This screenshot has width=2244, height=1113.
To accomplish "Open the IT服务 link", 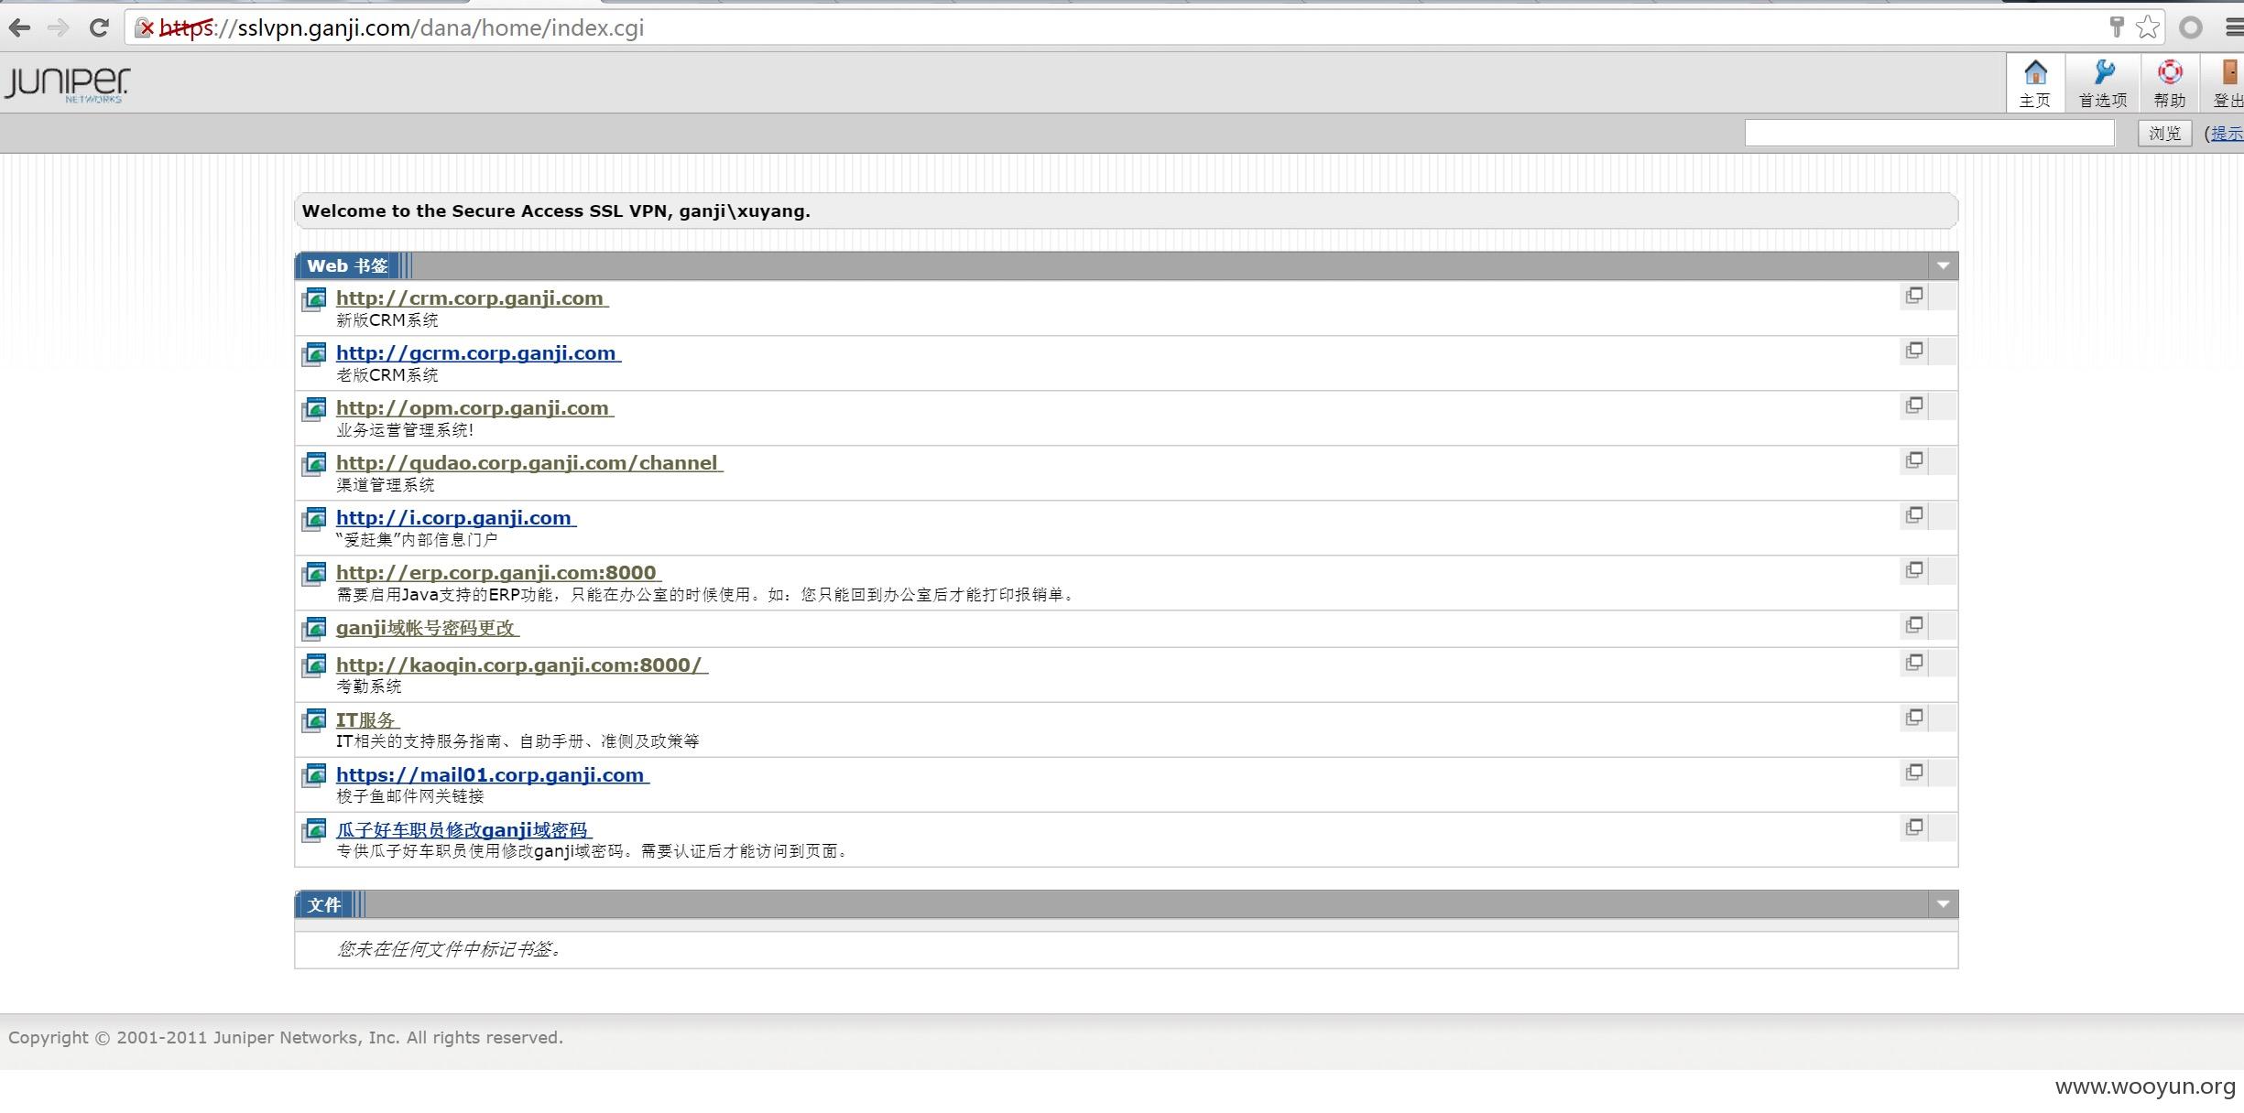I will [x=367, y=720].
